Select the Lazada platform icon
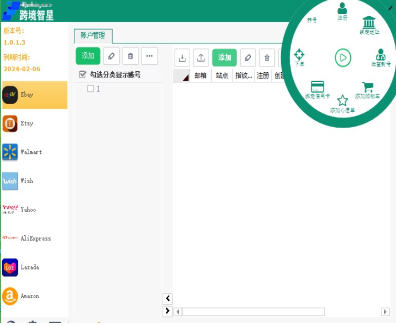The image size is (396, 326). (10, 267)
